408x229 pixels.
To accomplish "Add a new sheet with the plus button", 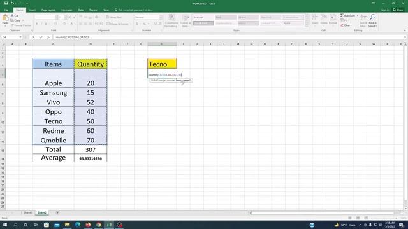I will (57, 212).
